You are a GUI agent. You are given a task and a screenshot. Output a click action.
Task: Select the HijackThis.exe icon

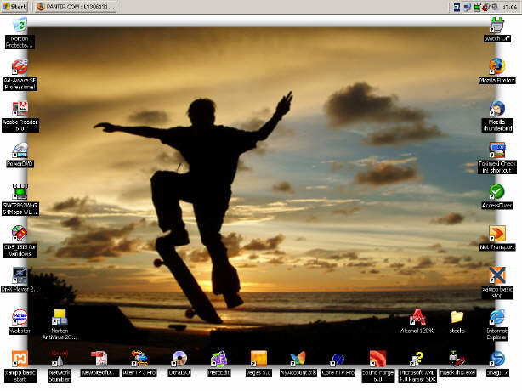(x=457, y=364)
